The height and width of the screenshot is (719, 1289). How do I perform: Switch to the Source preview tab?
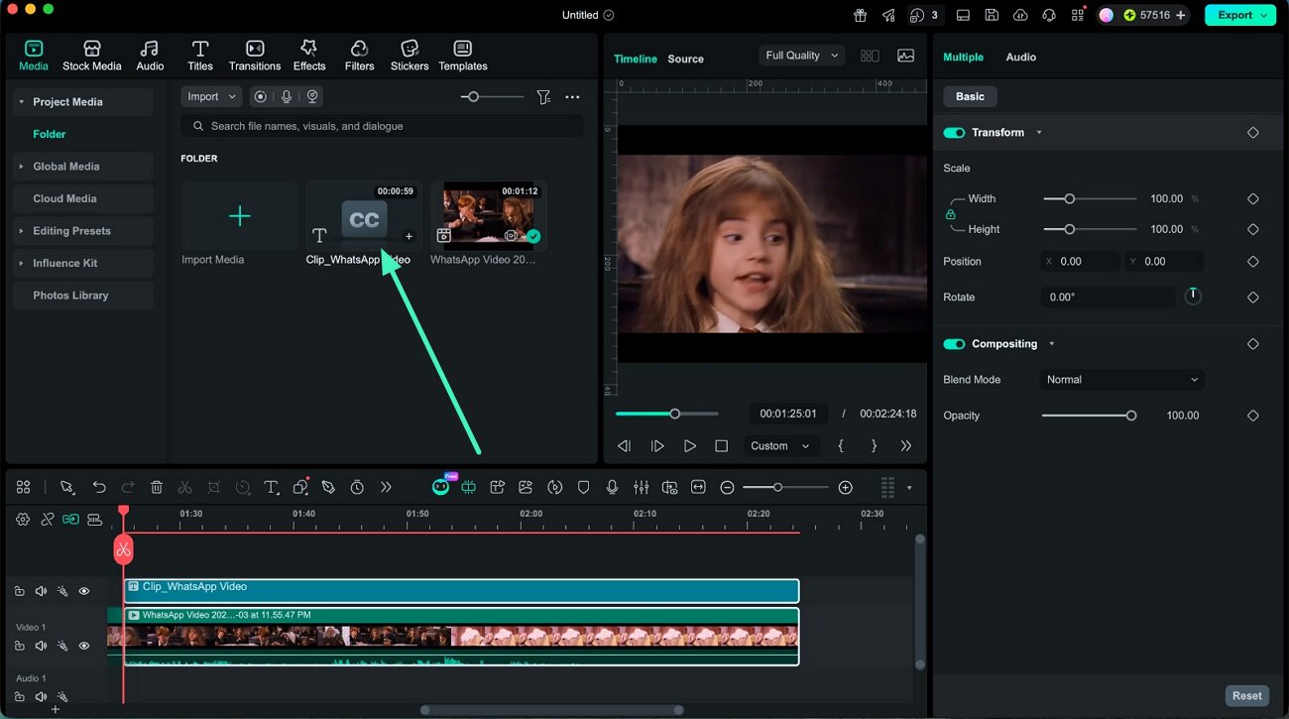coord(685,59)
